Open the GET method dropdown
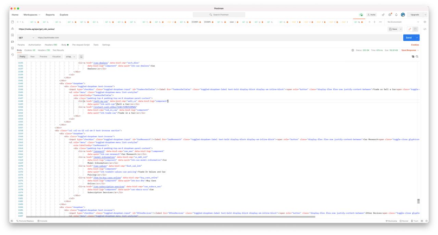This screenshot has width=438, height=235. [x=27, y=38]
